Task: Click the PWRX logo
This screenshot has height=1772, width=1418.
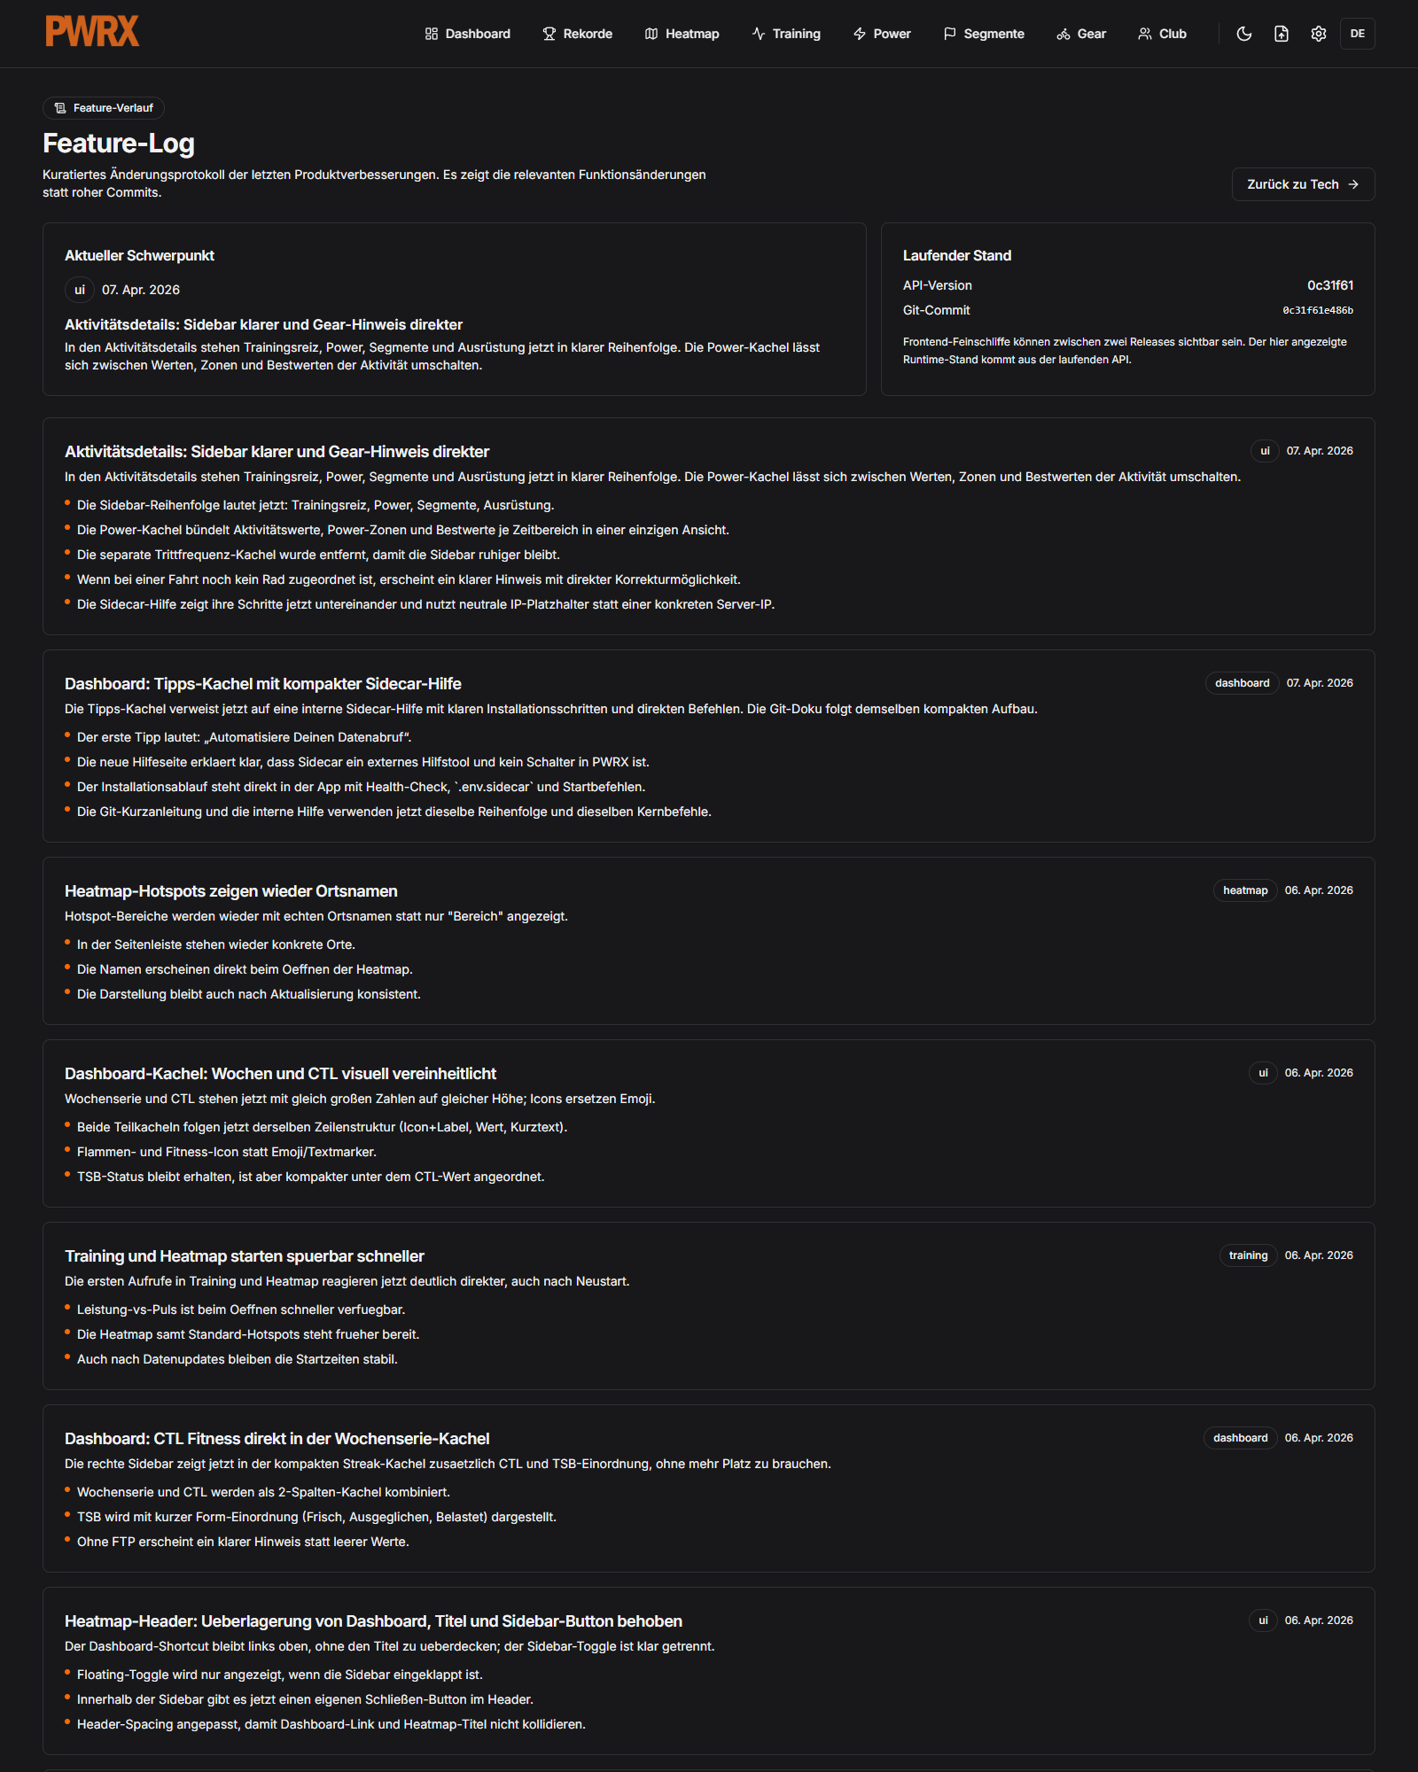Action: (92, 32)
